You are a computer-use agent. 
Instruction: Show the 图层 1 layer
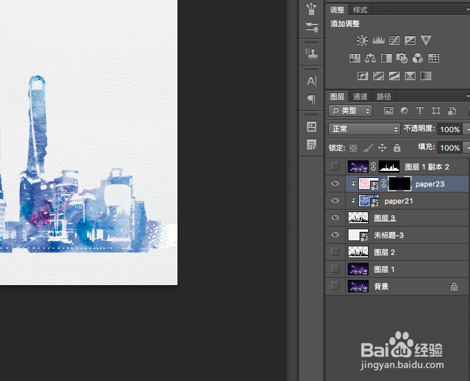[335, 269]
